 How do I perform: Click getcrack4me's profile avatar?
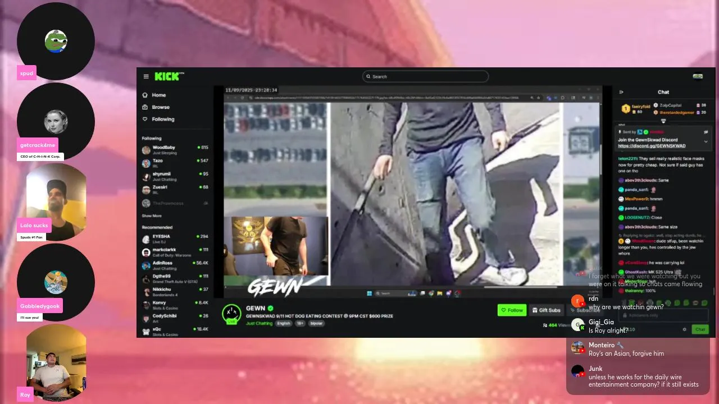pos(56,121)
